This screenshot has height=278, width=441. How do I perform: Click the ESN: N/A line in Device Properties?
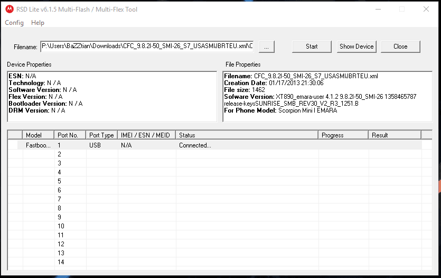(x=23, y=76)
